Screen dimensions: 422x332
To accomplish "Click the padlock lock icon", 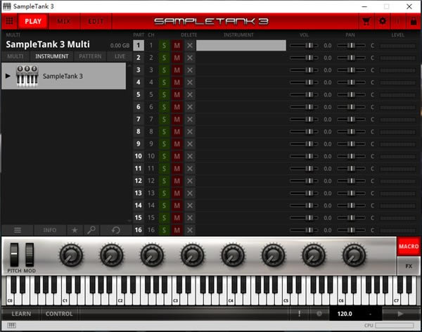I will click(414, 21).
